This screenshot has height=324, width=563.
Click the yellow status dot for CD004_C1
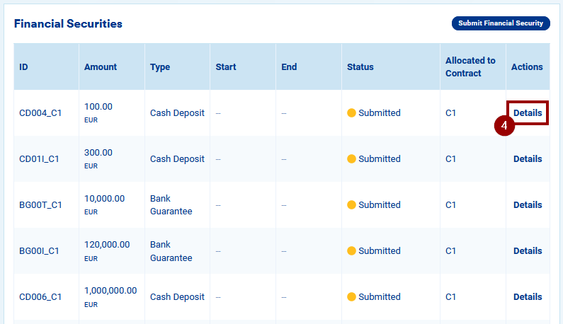[351, 113]
